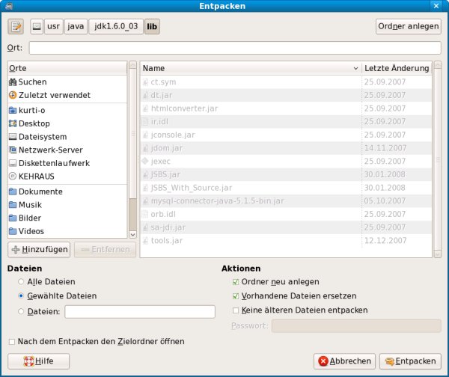This screenshot has width=449, height=377.
Task: Click into the Ort location field
Action: tap(234, 48)
